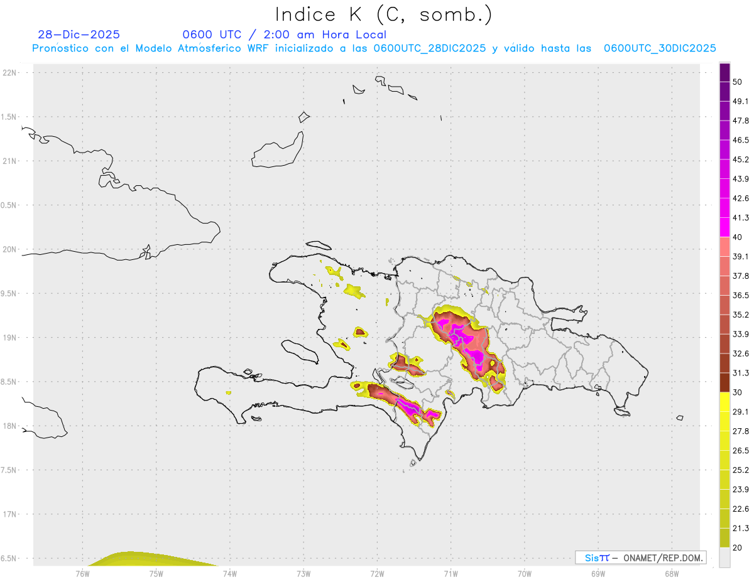Viewport: 754px width, 582px height.
Task: Pick the light gray swatch below label 20
Action: pos(724,558)
